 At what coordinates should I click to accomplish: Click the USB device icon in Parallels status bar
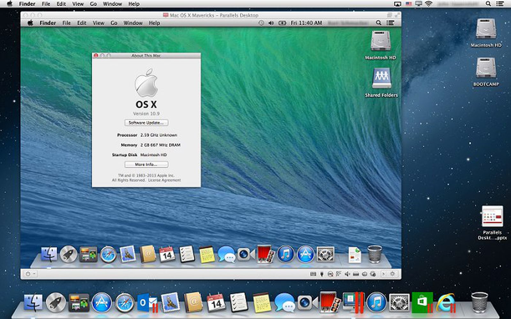coord(322,274)
